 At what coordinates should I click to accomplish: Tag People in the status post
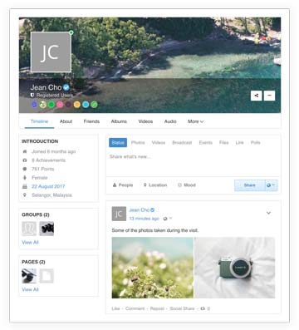pyautogui.click(x=123, y=185)
